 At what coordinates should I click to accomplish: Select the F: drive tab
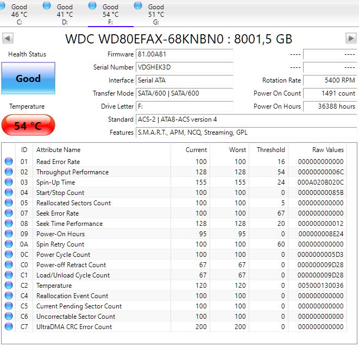(111, 14)
